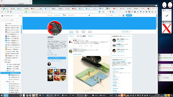Reload the current Twitter page
The height and width of the screenshot is (97, 173).
[8, 12]
